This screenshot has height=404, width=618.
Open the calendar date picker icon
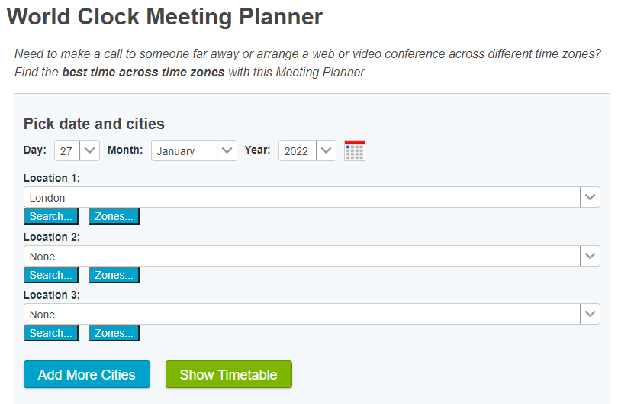(x=355, y=150)
